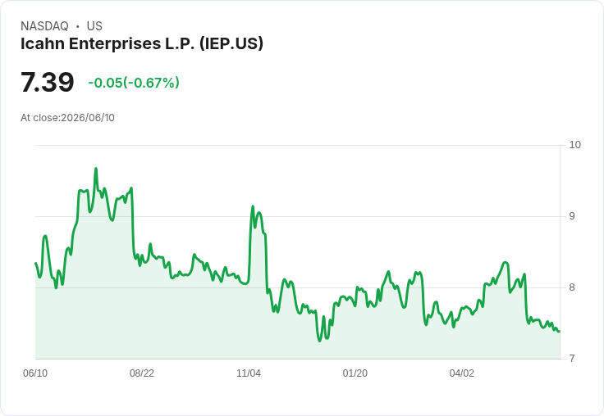The image size is (604, 416).
Task: Click the 10 y-axis price label
Action: click(574, 145)
